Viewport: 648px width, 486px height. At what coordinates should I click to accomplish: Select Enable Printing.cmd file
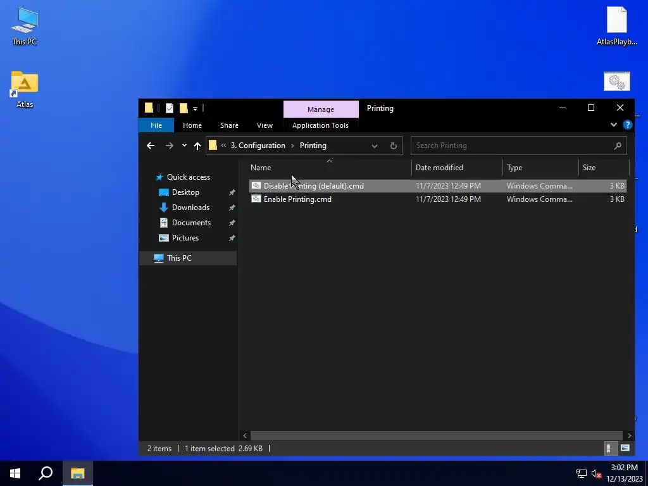pos(438,199)
